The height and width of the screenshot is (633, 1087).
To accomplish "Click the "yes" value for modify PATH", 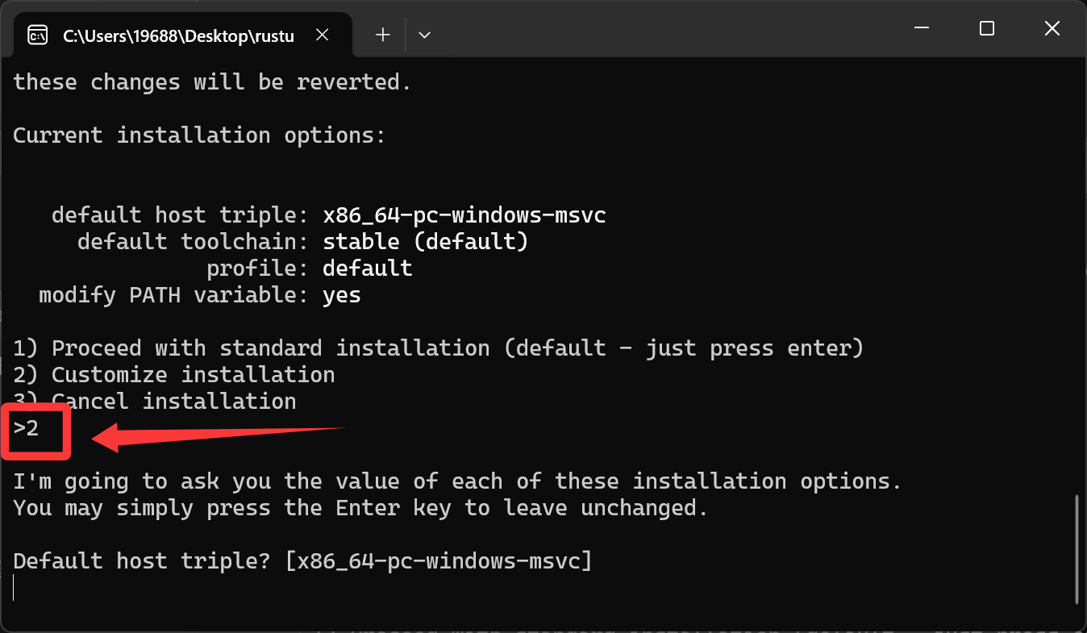I will (x=342, y=295).
